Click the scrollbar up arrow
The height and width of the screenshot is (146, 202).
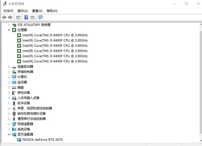(201, 25)
